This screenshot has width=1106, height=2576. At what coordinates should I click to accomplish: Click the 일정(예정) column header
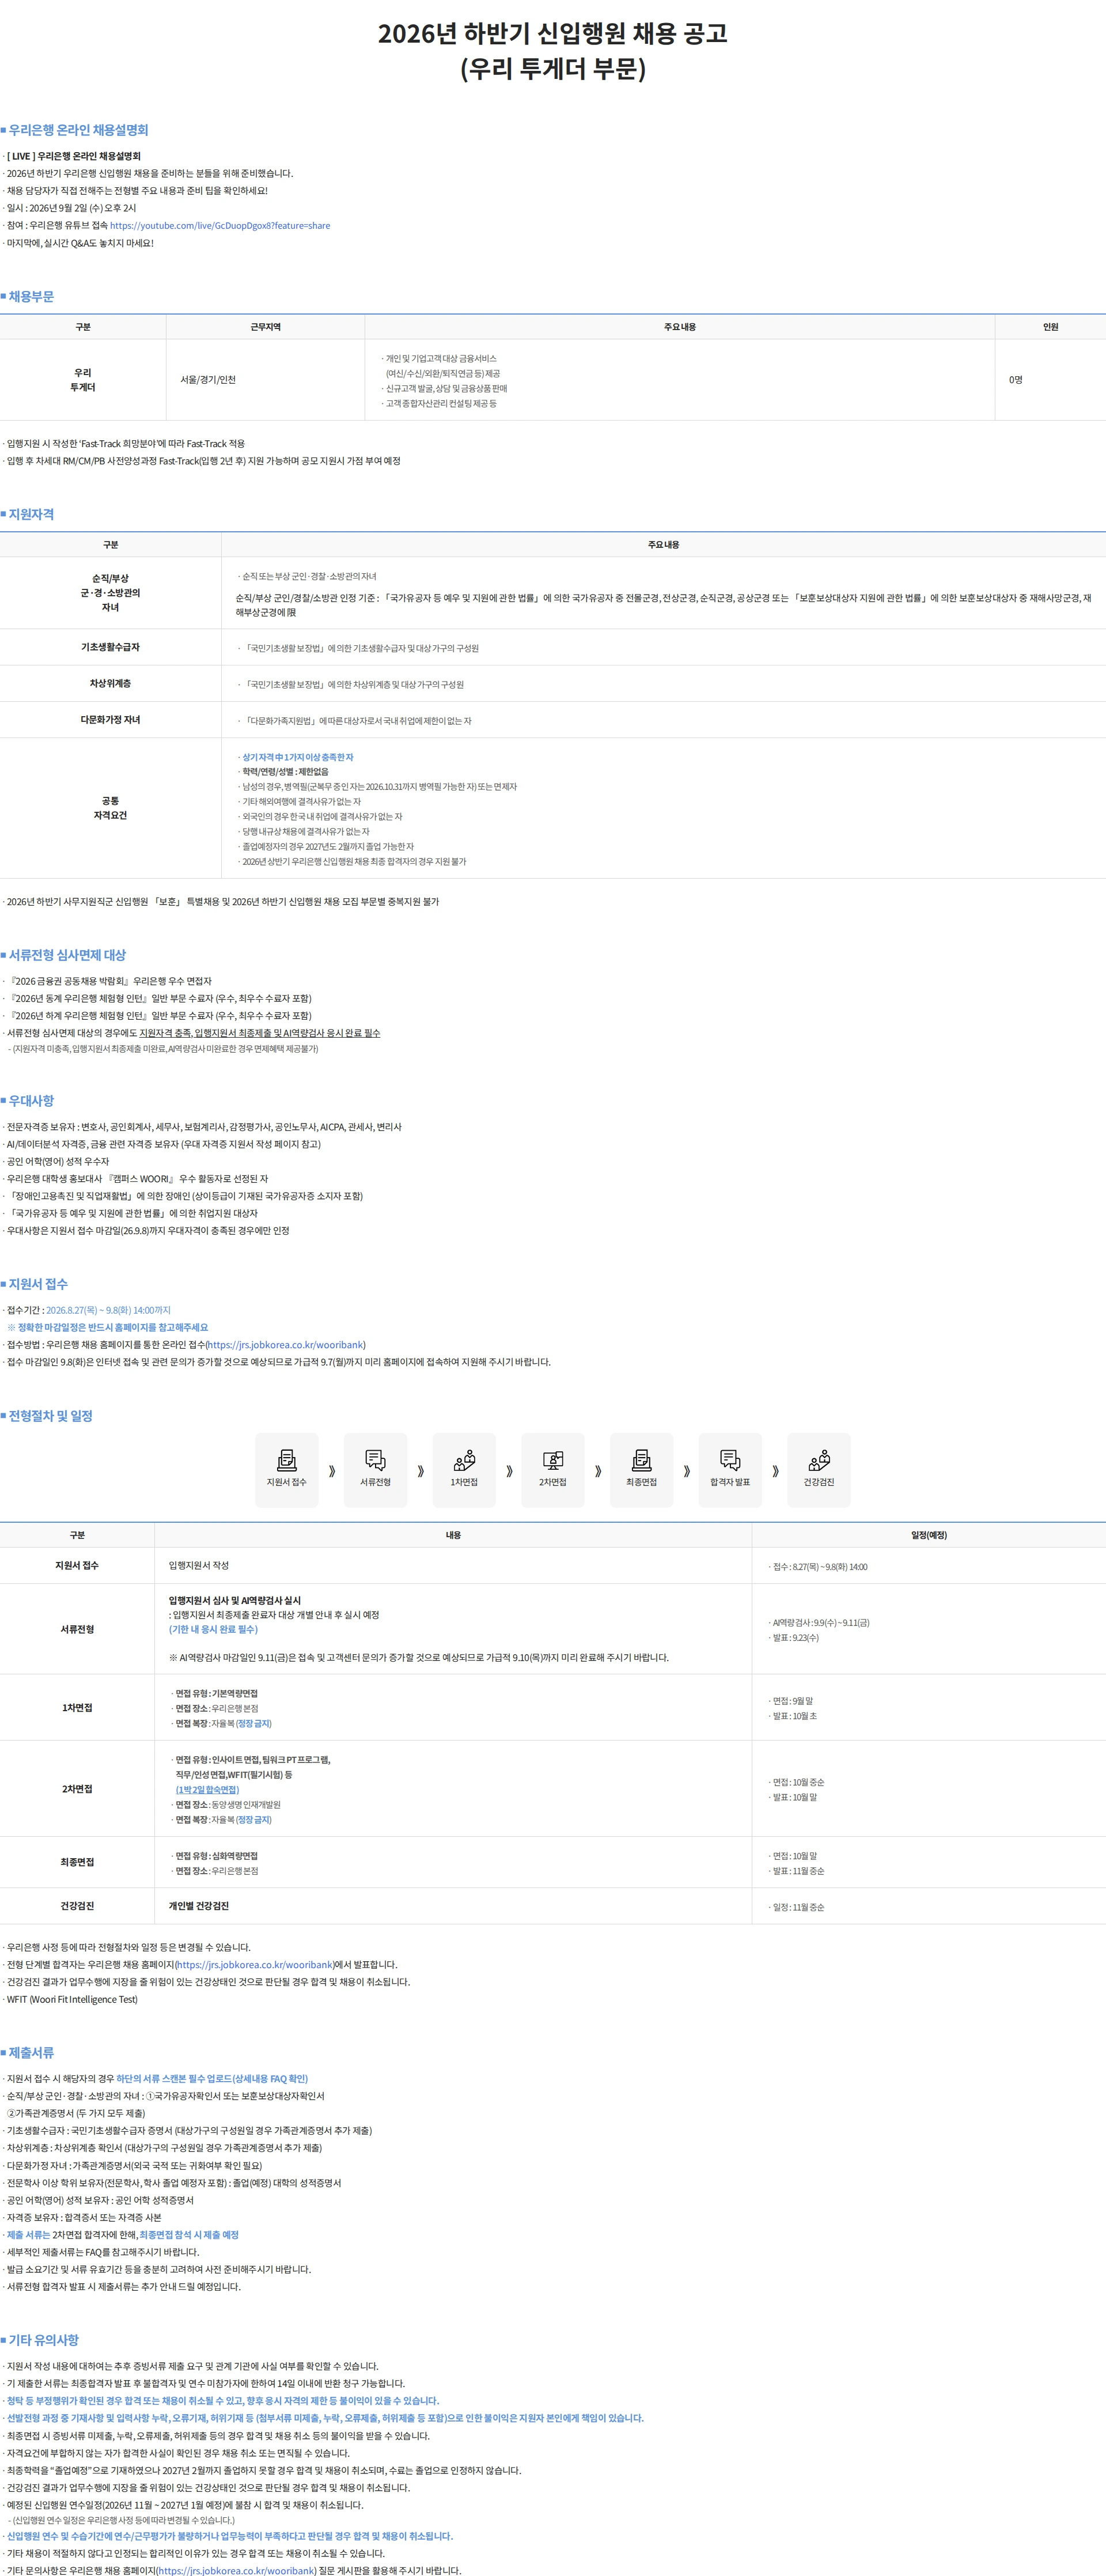(x=928, y=1535)
